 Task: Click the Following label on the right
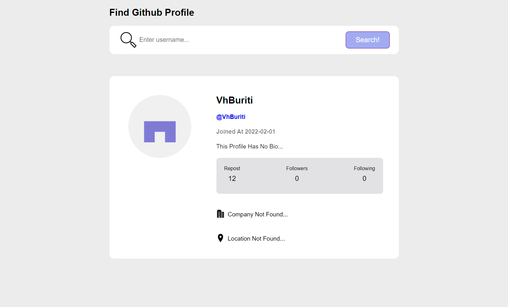(x=364, y=168)
